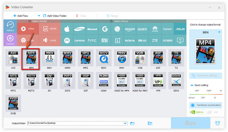Viewport: 228px width, 132px height.
Task: Select the MKV format icon
Action: pyautogui.click(x=50, y=58)
